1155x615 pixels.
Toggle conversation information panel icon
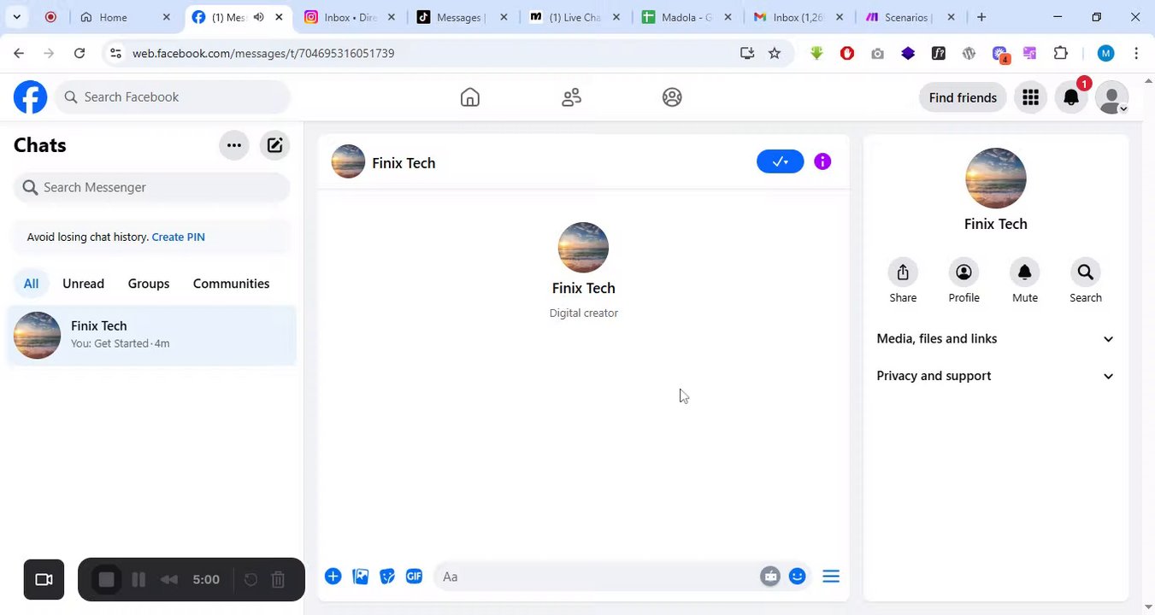(822, 161)
